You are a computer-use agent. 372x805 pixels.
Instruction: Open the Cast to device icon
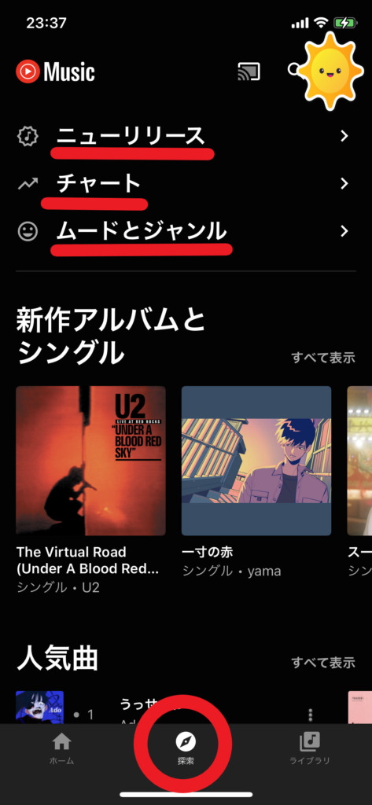pyautogui.click(x=249, y=72)
